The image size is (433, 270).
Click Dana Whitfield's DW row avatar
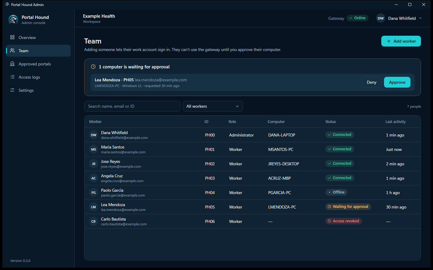point(94,135)
